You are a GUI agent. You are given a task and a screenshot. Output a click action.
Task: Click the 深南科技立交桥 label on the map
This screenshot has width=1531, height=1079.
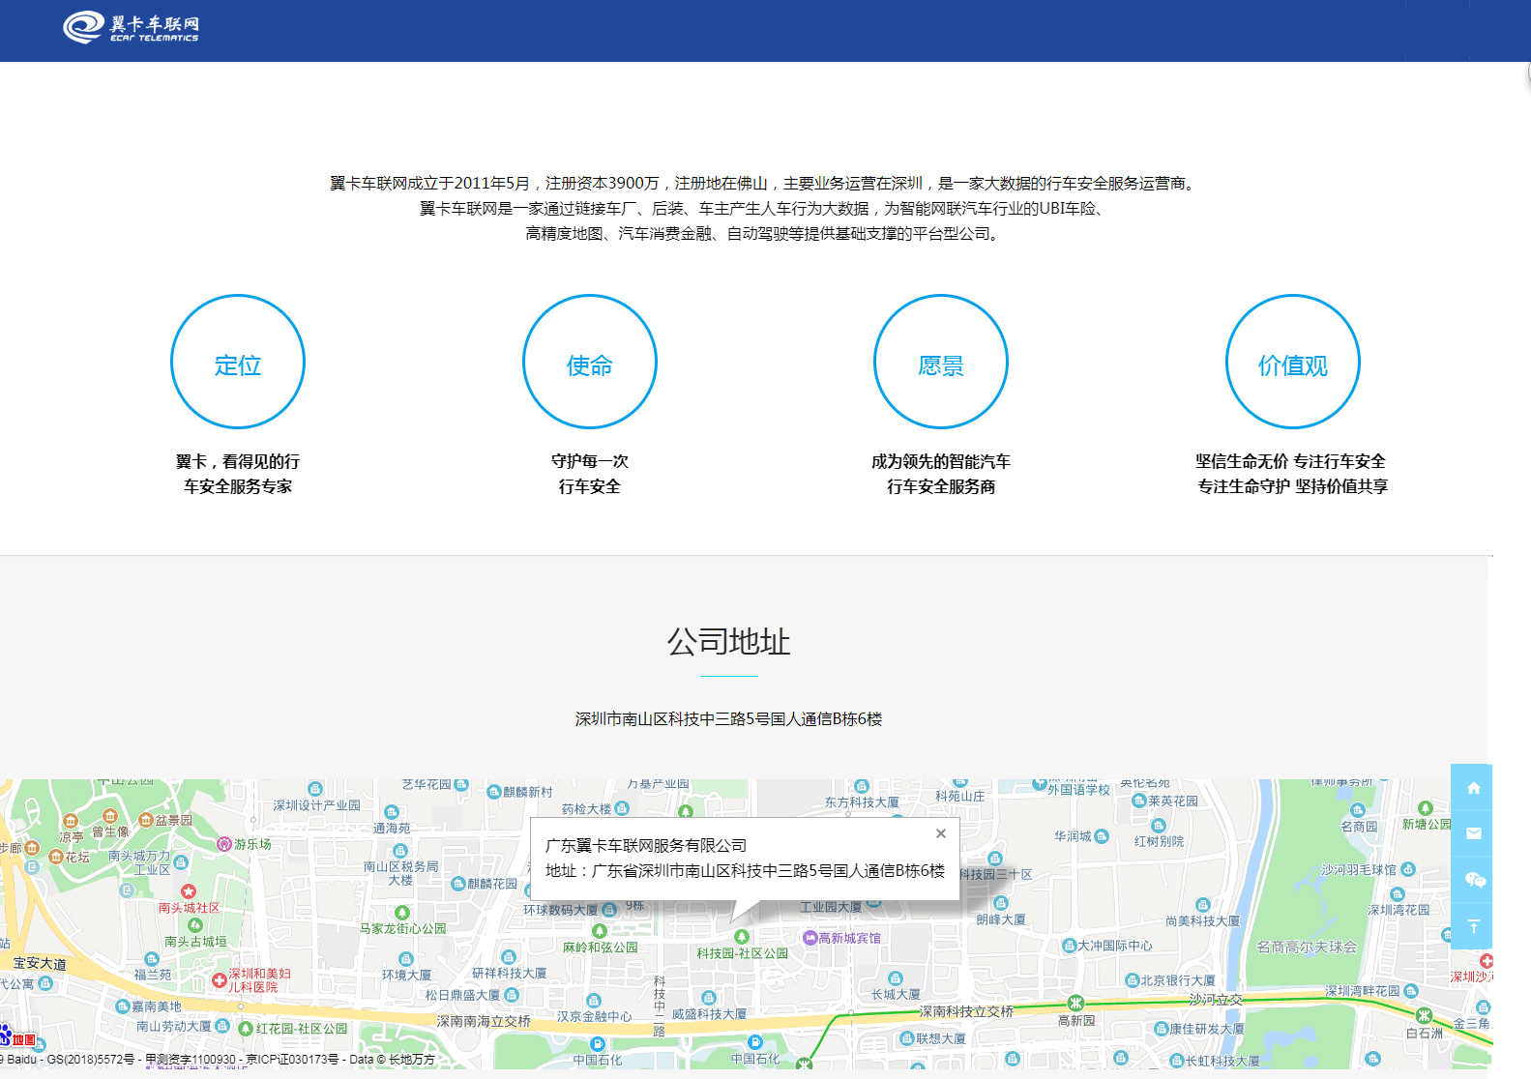point(966,1011)
